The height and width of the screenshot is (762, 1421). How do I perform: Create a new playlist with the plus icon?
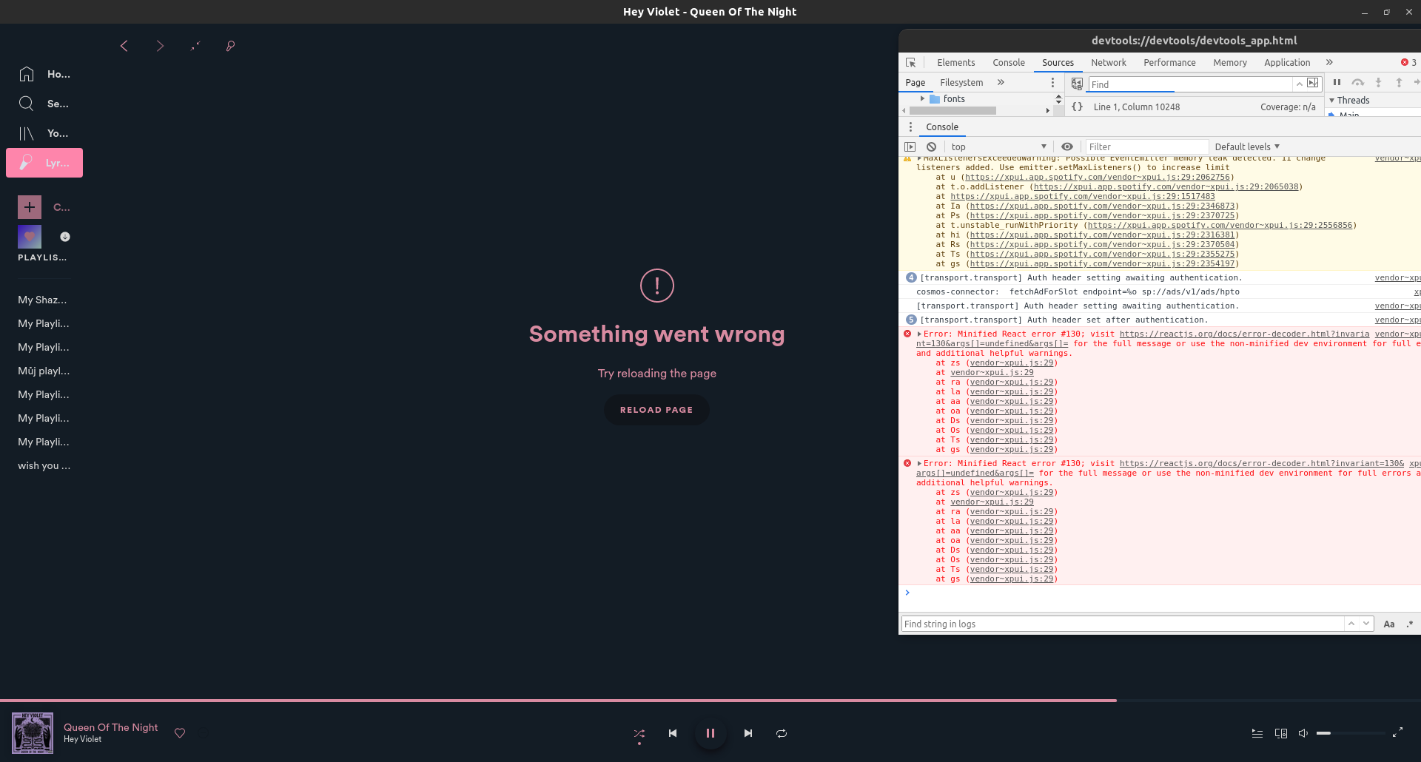(30, 207)
